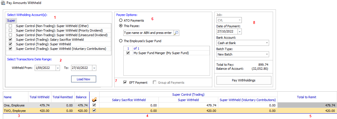Select the ATO Payments radio option
This screenshot has width=337, height=119.
coord(121,20)
